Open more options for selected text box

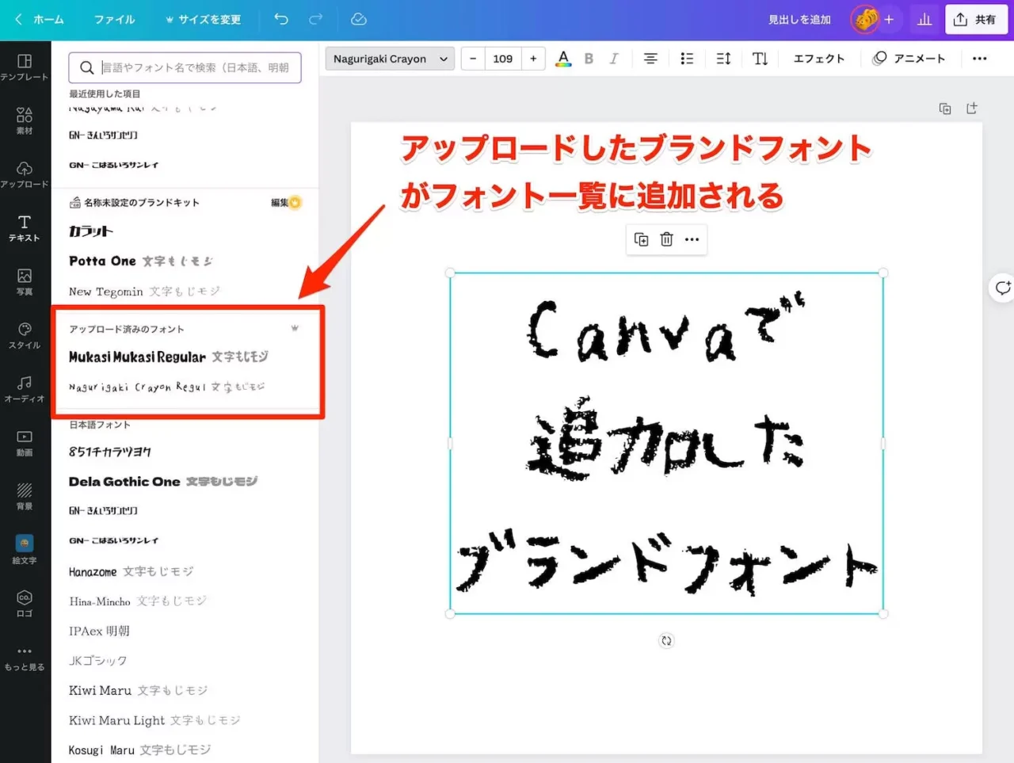[692, 239]
